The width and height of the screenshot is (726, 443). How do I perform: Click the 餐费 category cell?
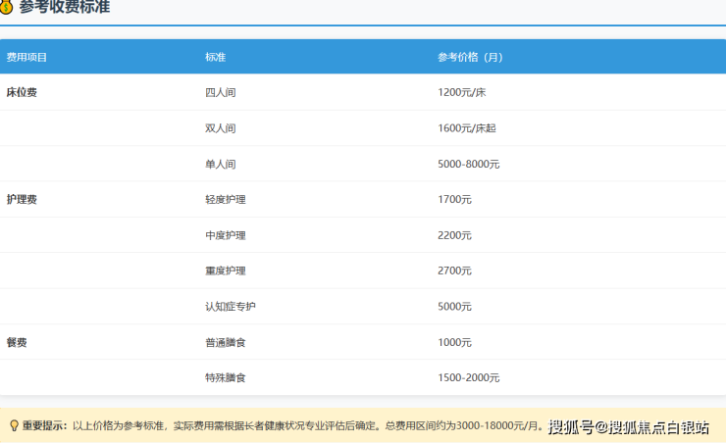(x=17, y=342)
